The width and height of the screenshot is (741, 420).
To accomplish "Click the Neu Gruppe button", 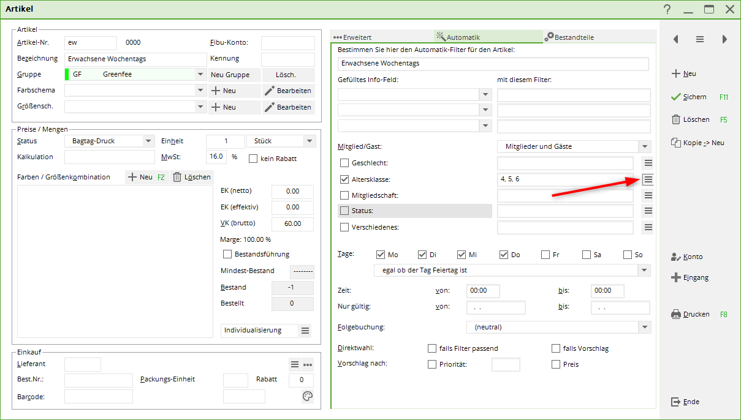I will tap(230, 75).
